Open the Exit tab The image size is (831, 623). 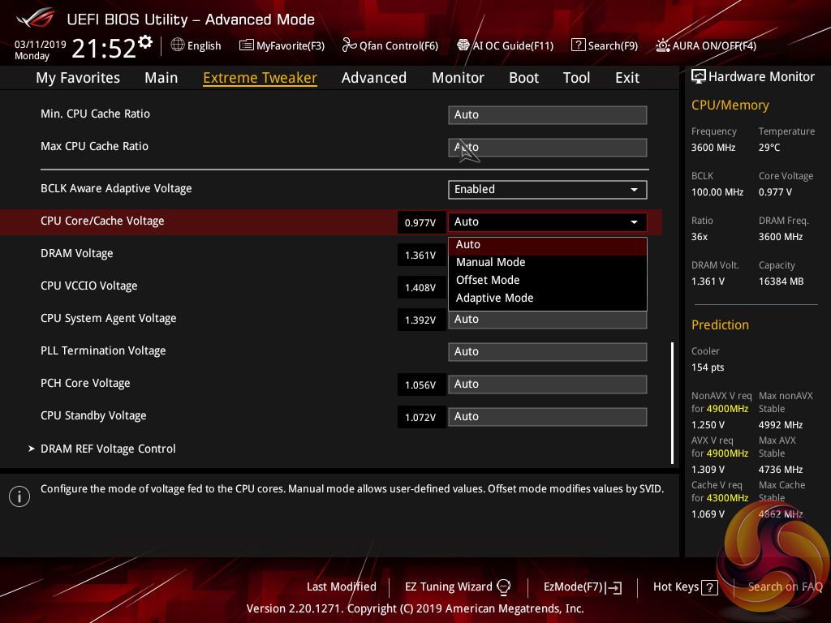pyautogui.click(x=627, y=78)
